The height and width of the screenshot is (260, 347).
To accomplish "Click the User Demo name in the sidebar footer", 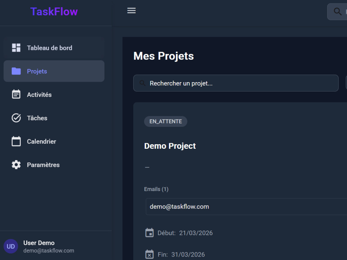I will [x=39, y=243].
